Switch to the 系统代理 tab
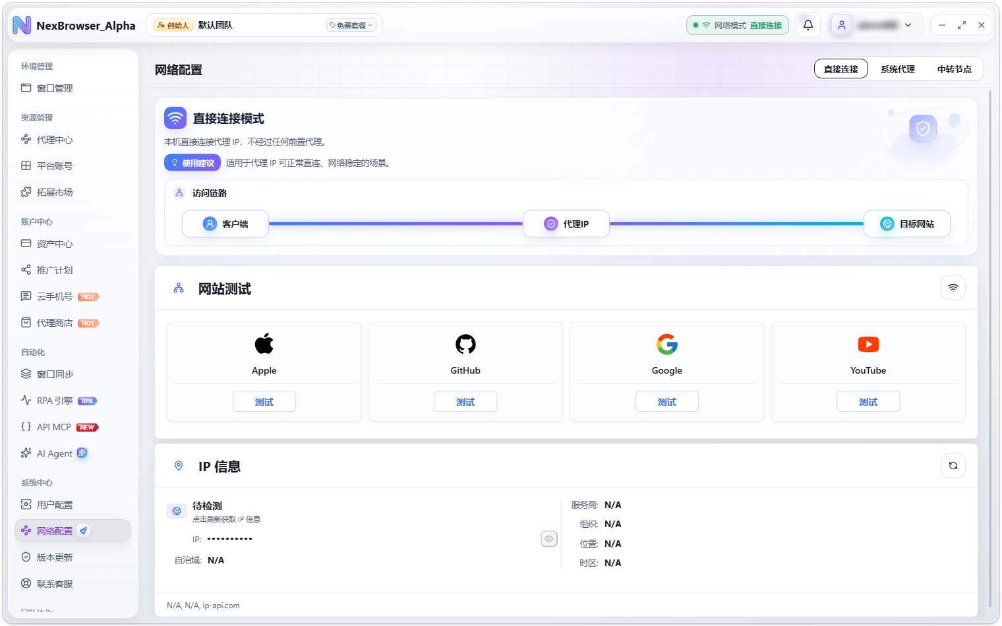Screen dimensions: 1002x626 pyautogui.click(x=898, y=69)
